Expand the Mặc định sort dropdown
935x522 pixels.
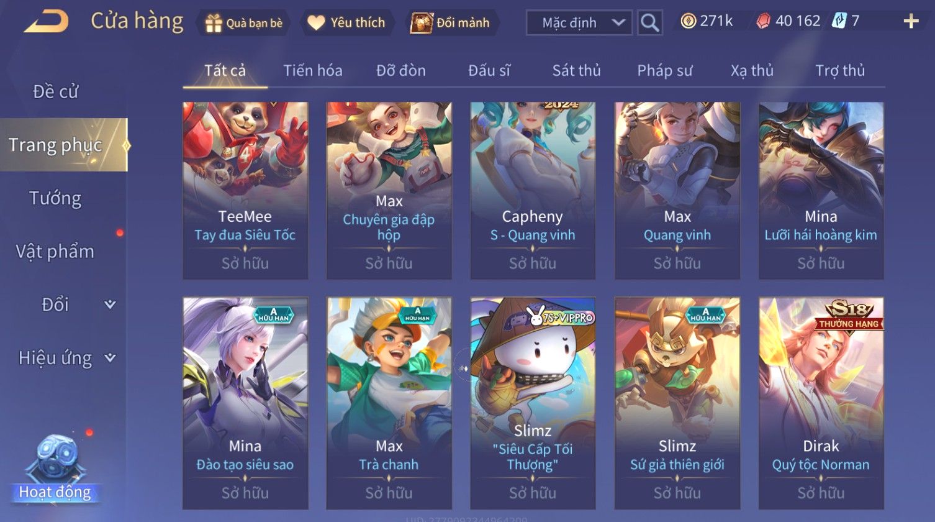[579, 23]
